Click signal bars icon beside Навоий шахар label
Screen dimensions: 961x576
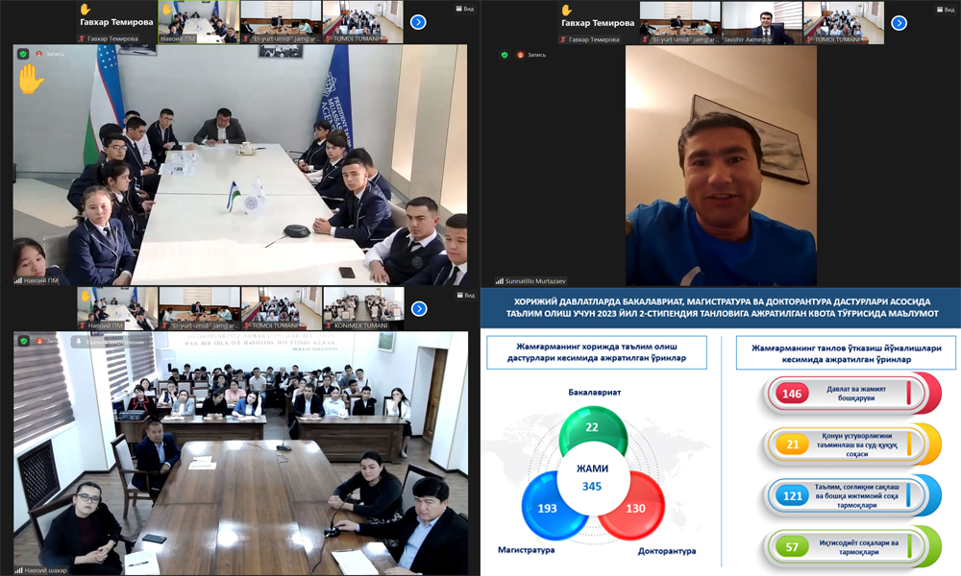[20, 569]
